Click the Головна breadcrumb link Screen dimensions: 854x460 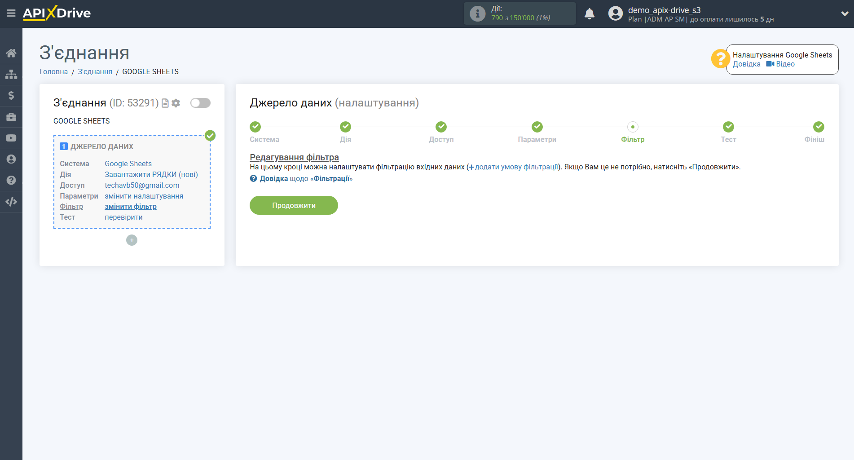54,72
